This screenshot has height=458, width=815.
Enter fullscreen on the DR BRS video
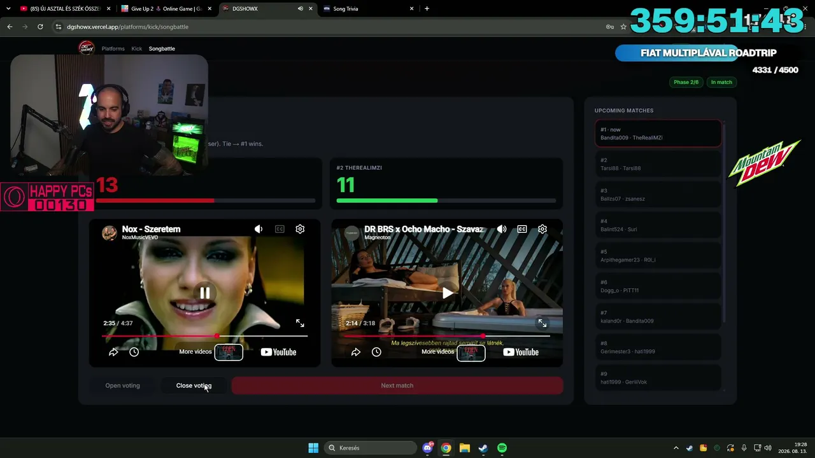point(542,323)
